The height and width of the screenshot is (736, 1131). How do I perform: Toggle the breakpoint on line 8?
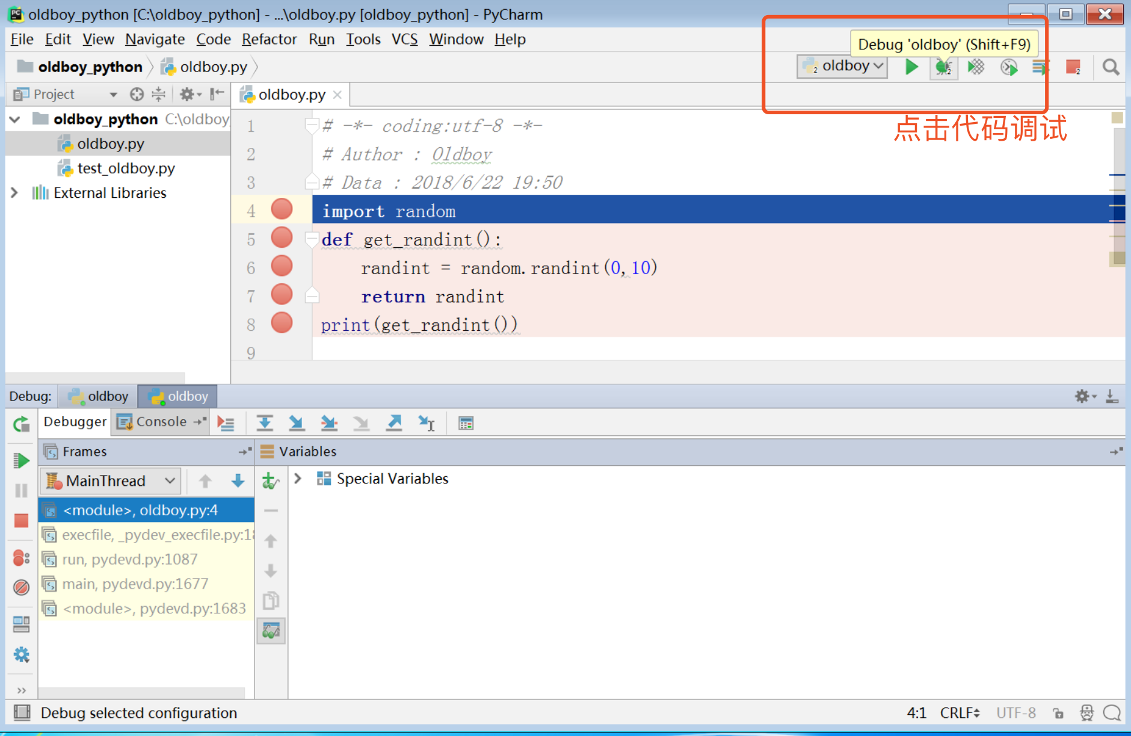pyautogui.click(x=282, y=322)
